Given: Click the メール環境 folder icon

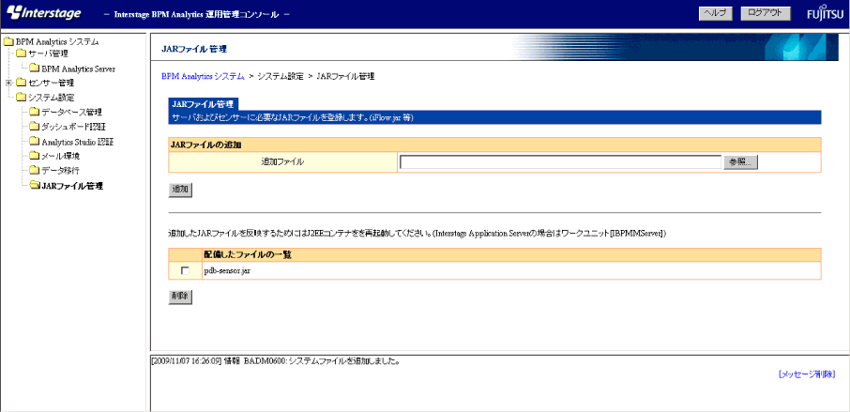Looking at the screenshot, I should tap(34, 156).
